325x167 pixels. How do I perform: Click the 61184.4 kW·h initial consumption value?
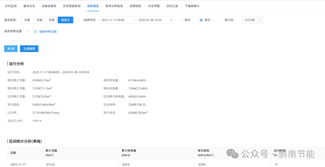[137, 80]
